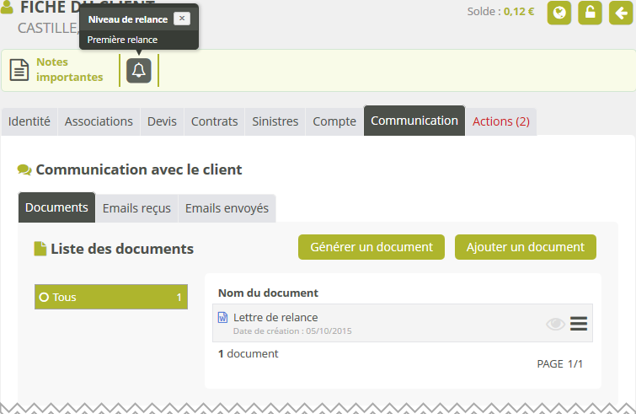Preview Lettre de relance with eye icon

click(x=555, y=324)
